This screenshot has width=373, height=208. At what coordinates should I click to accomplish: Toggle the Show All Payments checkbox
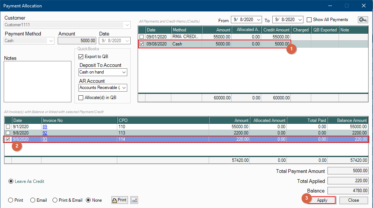pyautogui.click(x=309, y=20)
